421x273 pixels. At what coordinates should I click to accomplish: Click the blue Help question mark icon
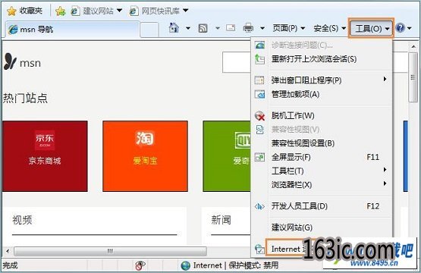[400, 27]
